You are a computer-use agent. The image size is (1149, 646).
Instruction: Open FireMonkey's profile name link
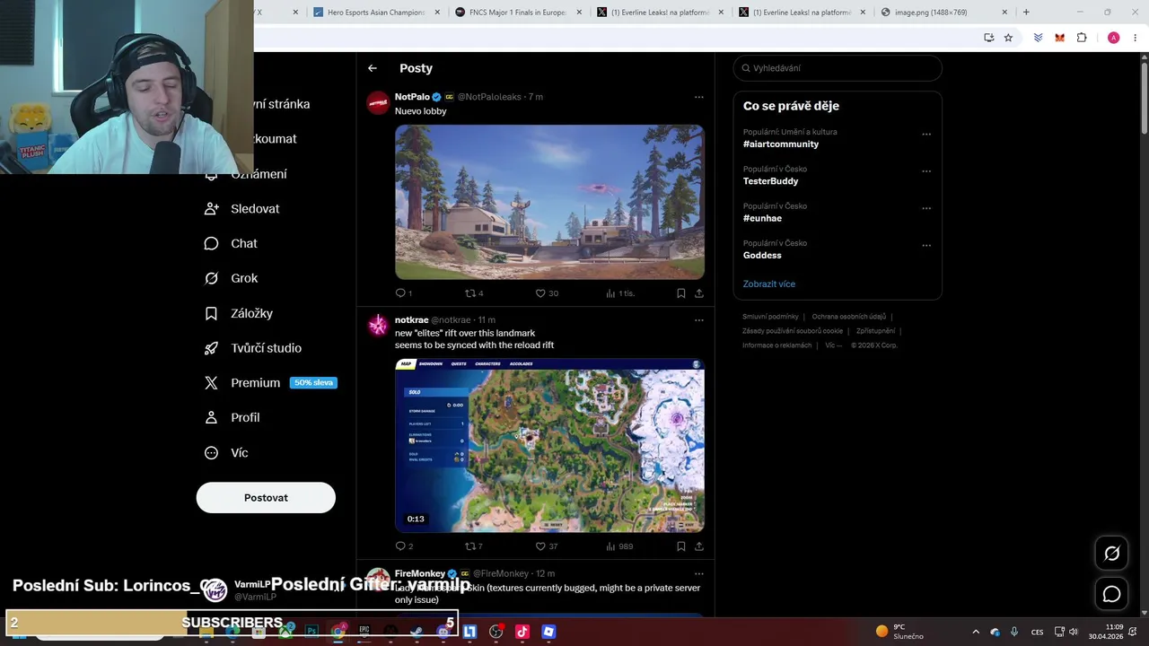tap(420, 574)
